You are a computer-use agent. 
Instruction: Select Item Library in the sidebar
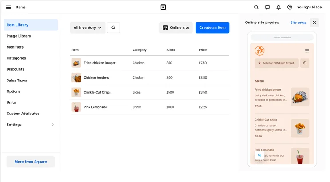click(31, 25)
